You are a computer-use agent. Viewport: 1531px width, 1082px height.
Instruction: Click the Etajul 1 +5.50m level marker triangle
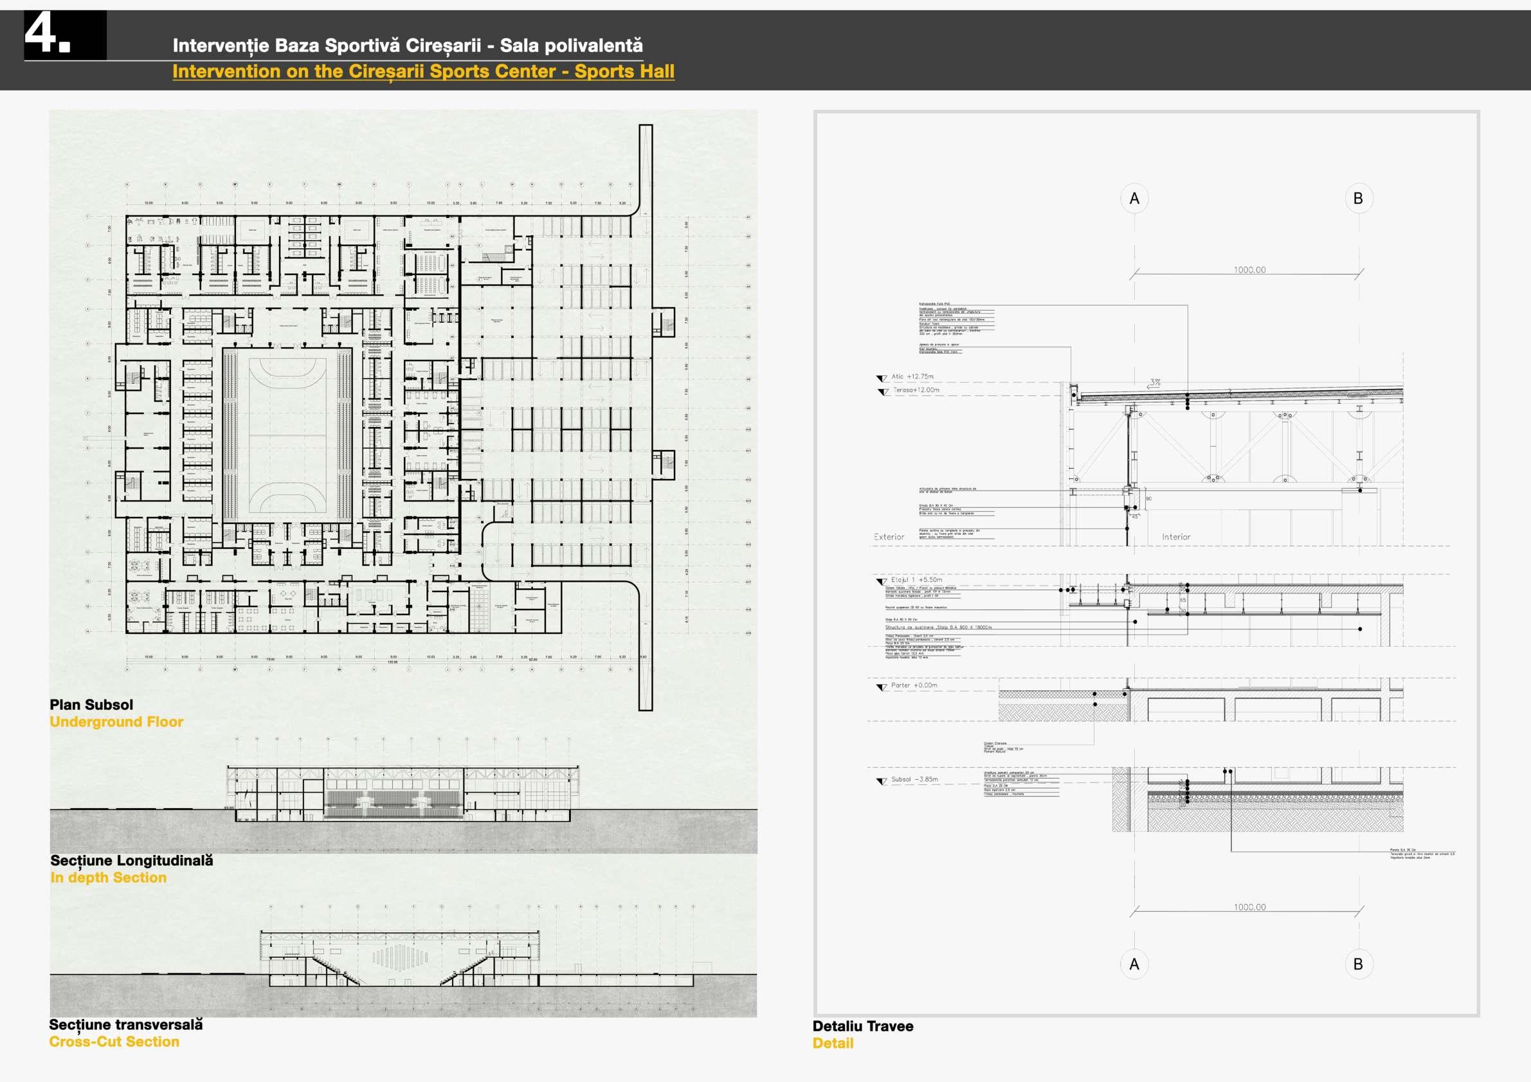881,581
